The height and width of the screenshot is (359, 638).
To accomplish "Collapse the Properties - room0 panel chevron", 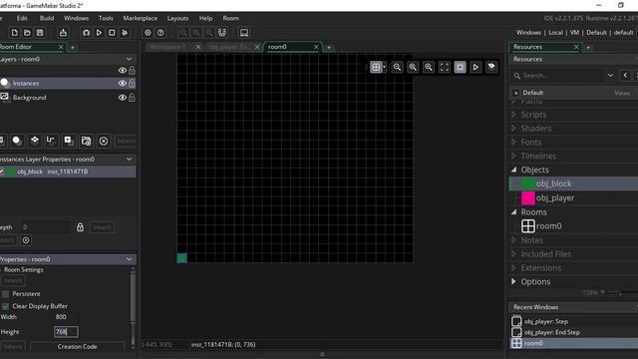I will (129, 259).
